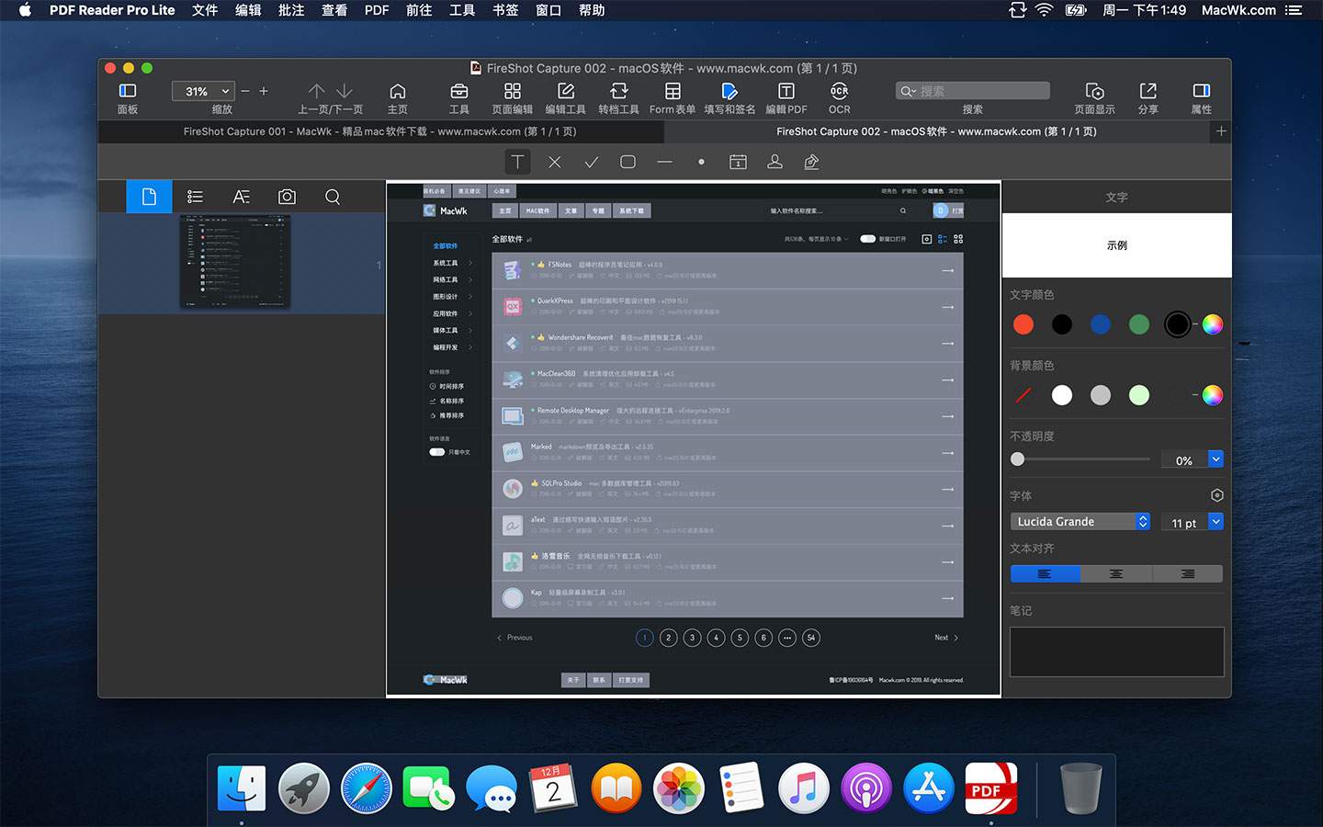1323x827 pixels.
Task: Open the 文件 menu
Action: pyautogui.click(x=205, y=10)
